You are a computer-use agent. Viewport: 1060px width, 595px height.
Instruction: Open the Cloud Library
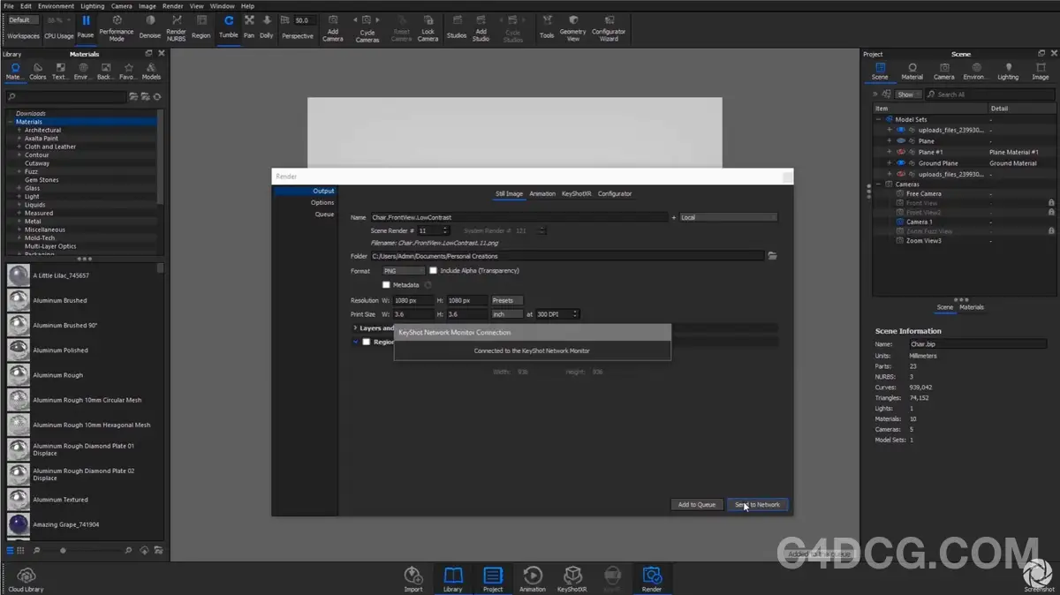click(26, 578)
